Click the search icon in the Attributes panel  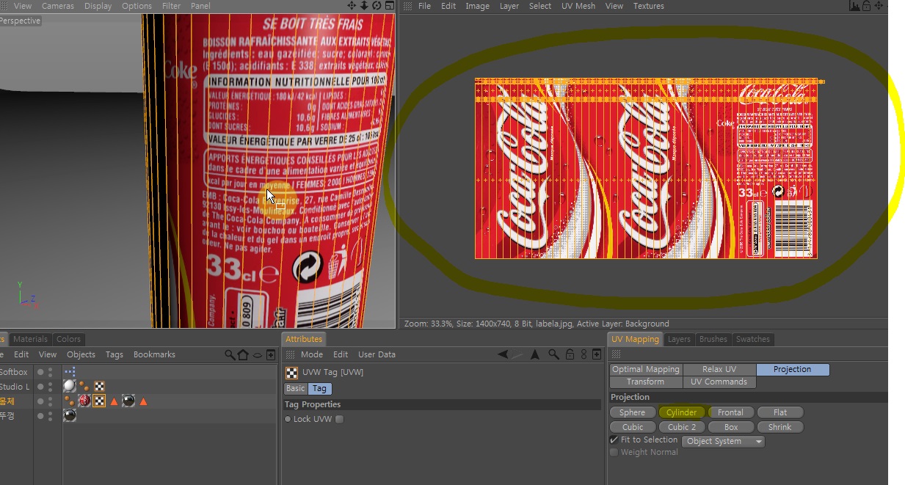pyautogui.click(x=554, y=354)
